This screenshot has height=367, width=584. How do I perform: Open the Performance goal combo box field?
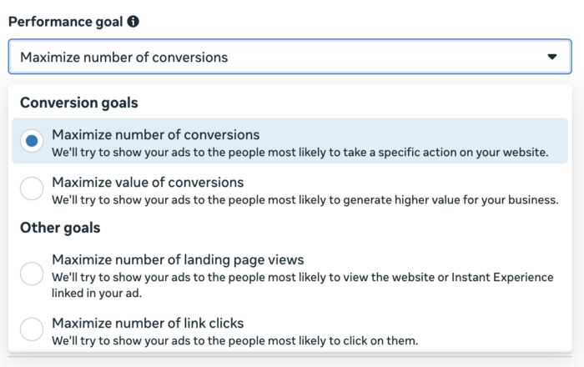289,57
